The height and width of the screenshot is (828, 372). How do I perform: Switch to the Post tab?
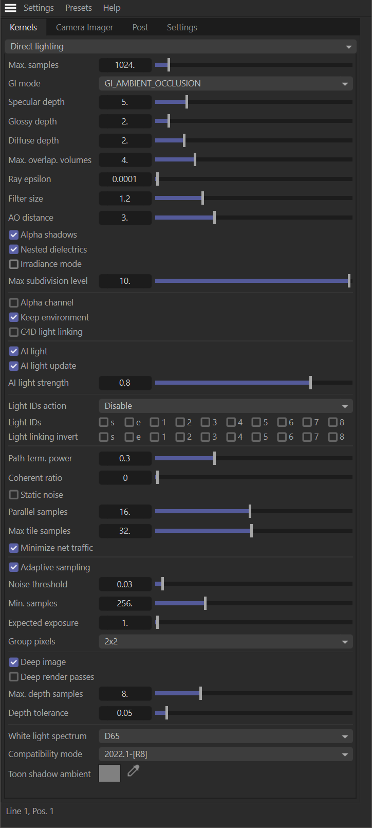point(140,27)
